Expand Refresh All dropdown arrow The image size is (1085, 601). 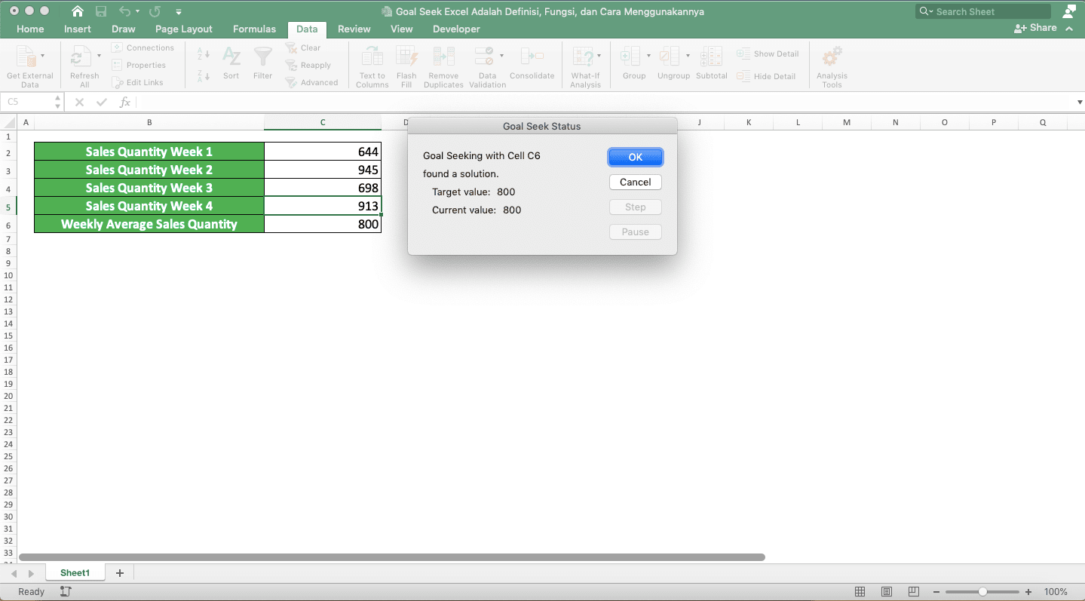(x=99, y=56)
